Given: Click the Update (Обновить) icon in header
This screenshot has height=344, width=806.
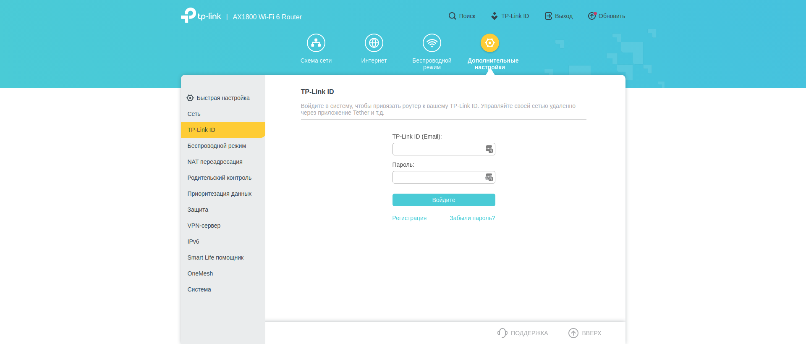Looking at the screenshot, I should pos(591,16).
